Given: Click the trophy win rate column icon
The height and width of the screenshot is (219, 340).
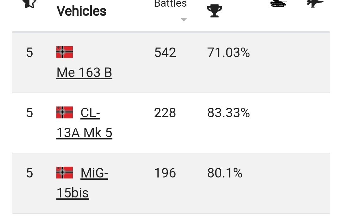Looking at the screenshot, I should (214, 11).
